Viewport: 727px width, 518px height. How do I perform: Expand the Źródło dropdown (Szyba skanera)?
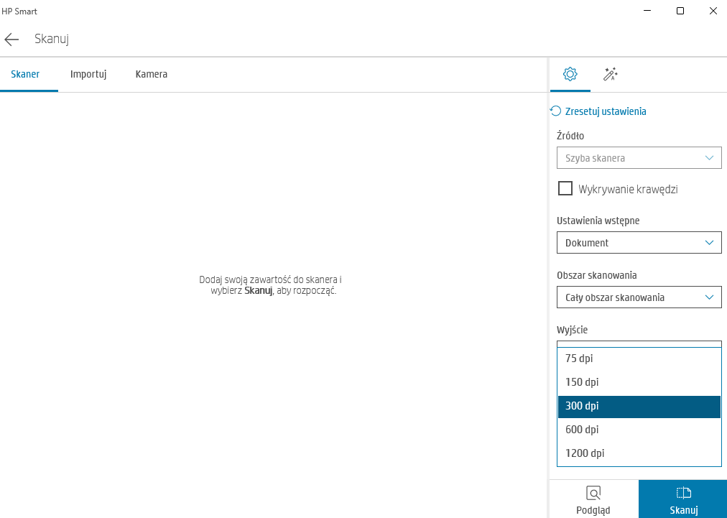point(639,158)
